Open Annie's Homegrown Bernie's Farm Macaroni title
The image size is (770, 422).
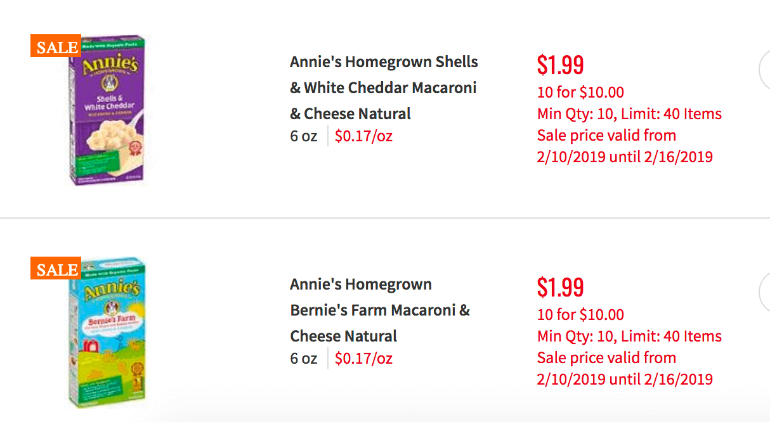380,310
